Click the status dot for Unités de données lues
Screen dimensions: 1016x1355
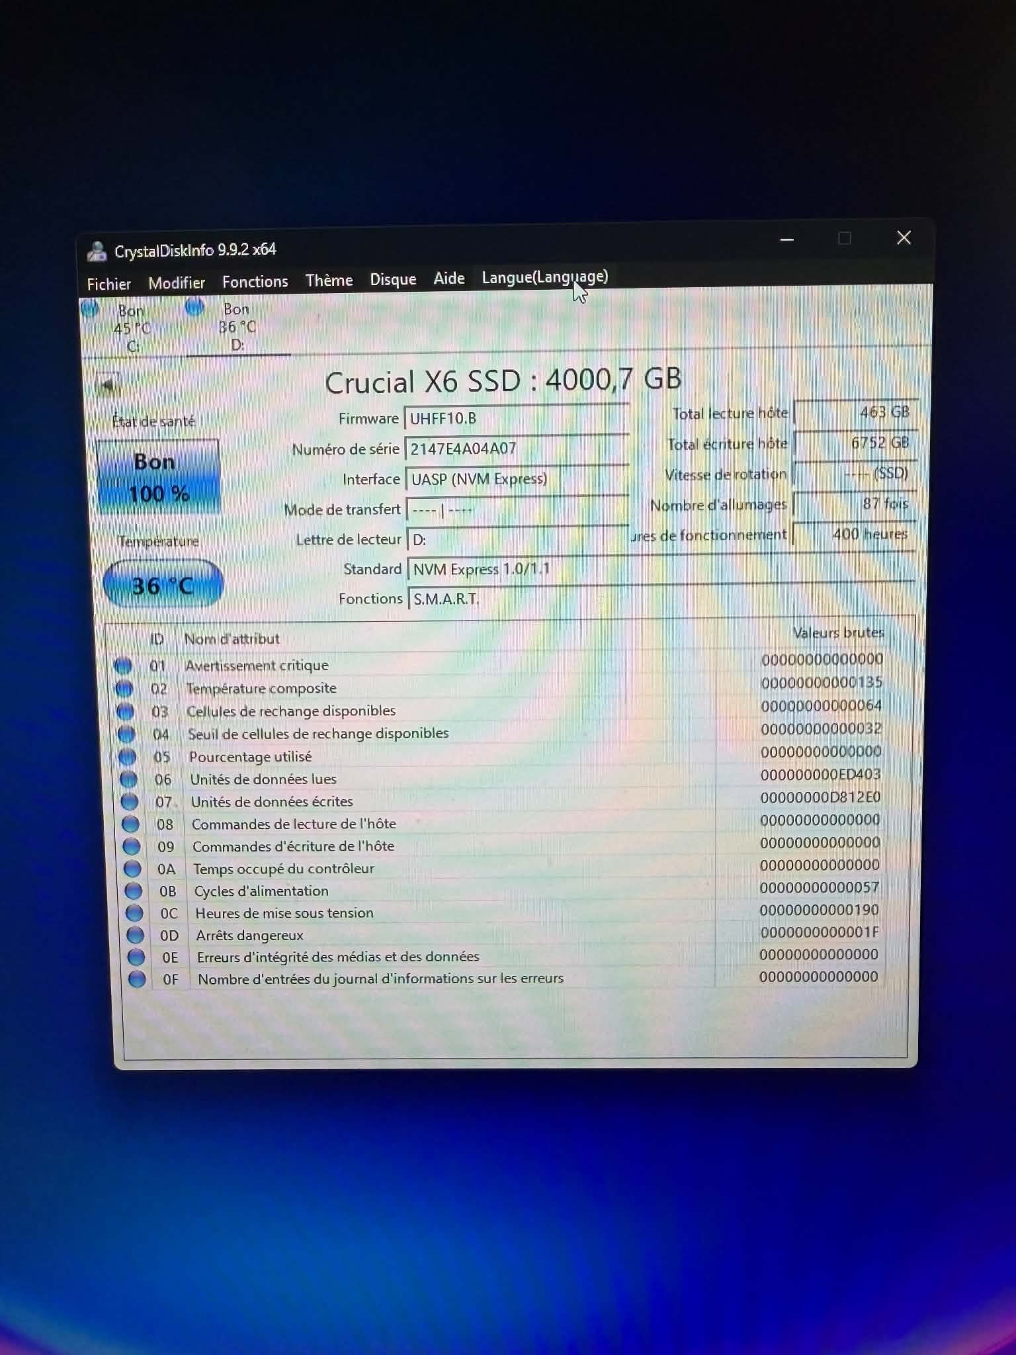coord(128,779)
